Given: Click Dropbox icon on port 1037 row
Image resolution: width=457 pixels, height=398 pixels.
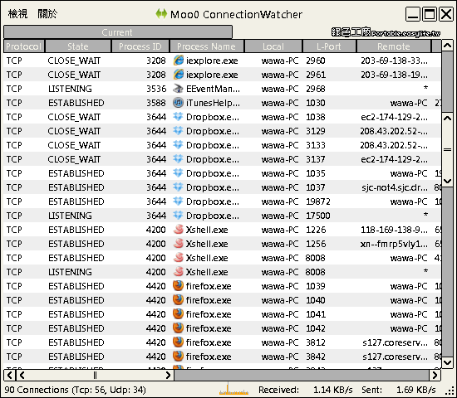Looking at the screenshot, I should [178, 187].
